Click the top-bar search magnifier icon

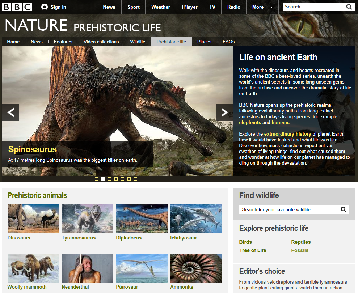click(349, 7)
